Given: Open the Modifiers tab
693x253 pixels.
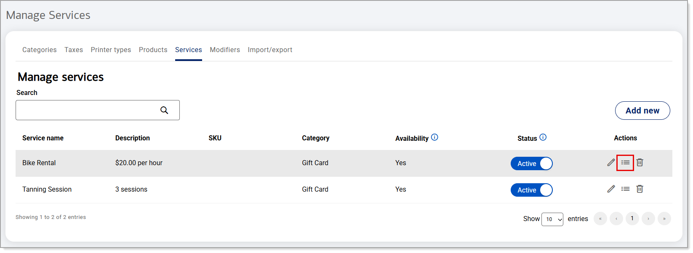Looking at the screenshot, I should tap(225, 50).
